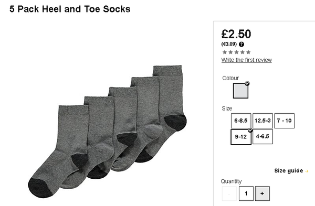315x206 pixels.
Task: Pick the 4-6.5 size option
Action: click(262, 137)
